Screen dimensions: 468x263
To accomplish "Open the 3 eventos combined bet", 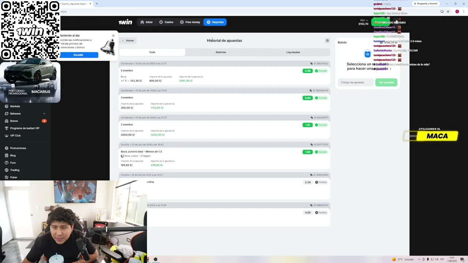I will 224,103.
